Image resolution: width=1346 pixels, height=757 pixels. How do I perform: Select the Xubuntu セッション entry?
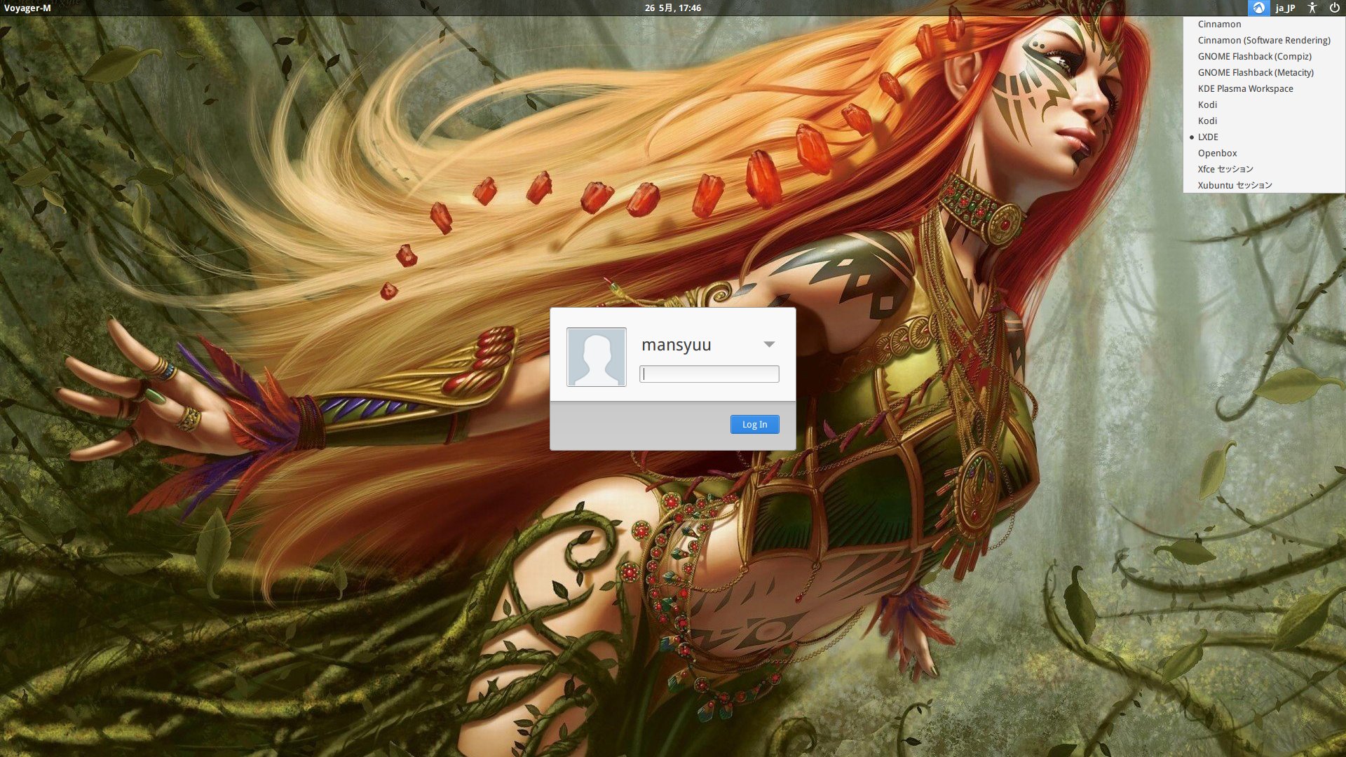[1235, 185]
